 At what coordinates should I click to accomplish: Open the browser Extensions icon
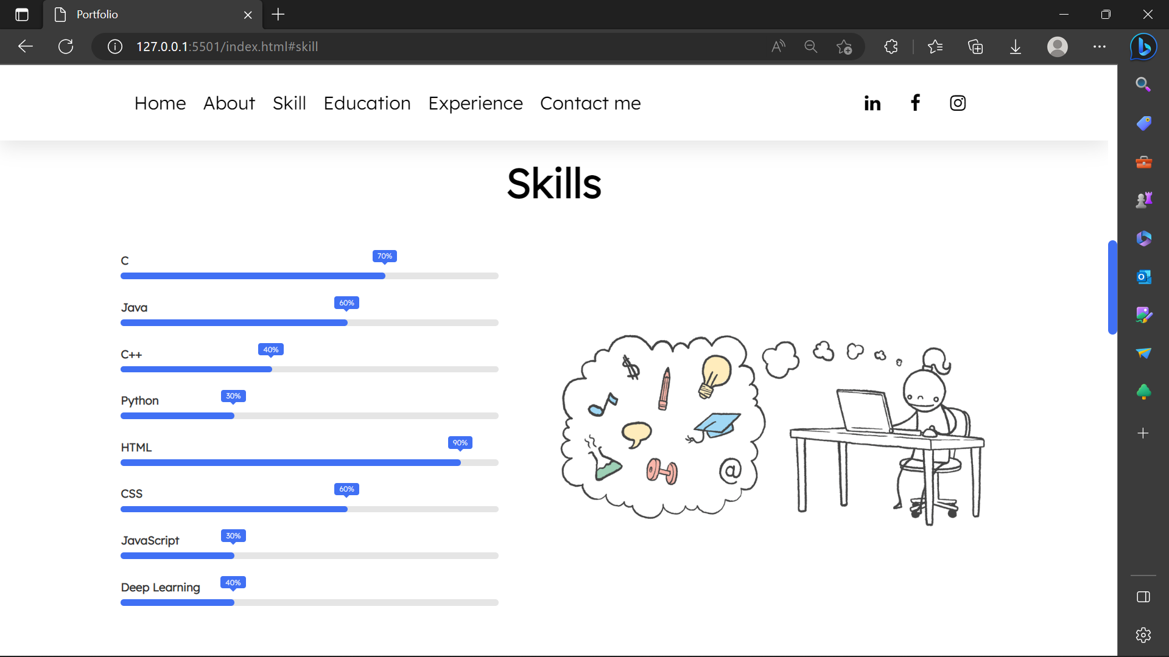coord(891,47)
